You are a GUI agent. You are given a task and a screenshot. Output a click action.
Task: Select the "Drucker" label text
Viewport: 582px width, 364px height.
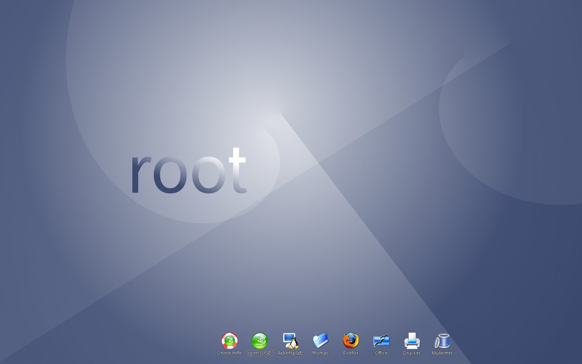click(412, 353)
